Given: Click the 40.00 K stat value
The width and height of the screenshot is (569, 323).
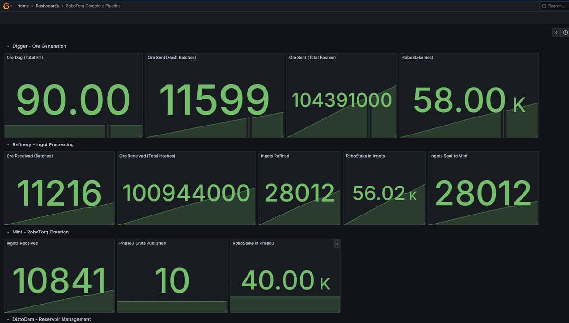Looking at the screenshot, I should tap(285, 280).
